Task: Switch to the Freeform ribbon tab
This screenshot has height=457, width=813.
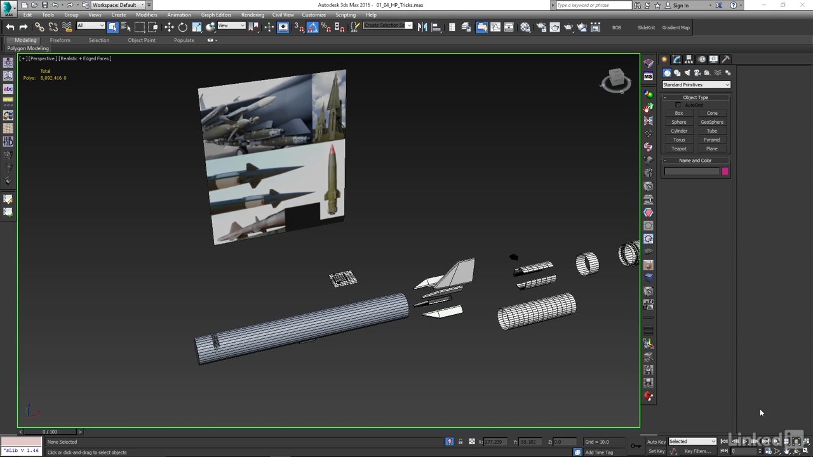Action: [60, 40]
